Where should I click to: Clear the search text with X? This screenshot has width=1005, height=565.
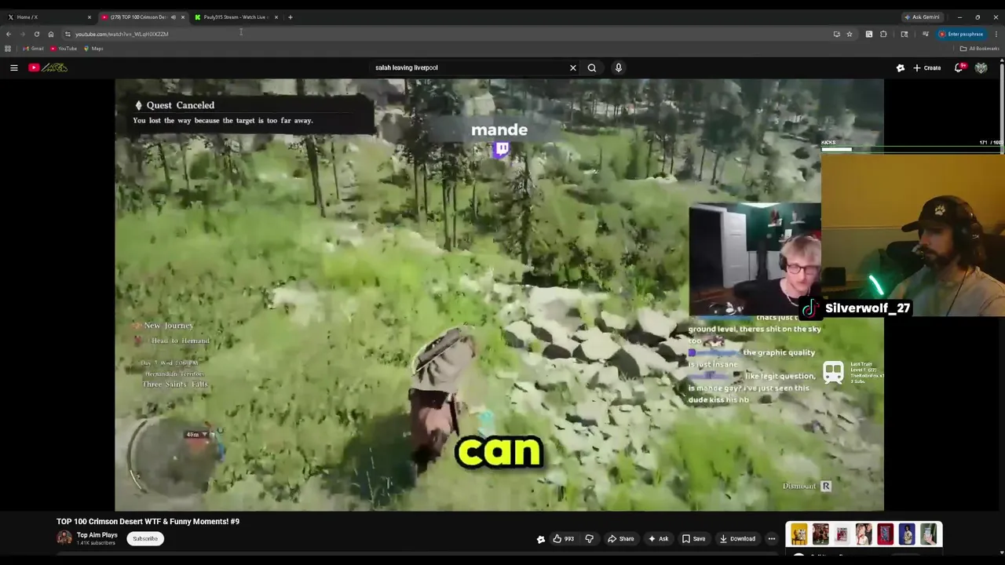click(572, 67)
